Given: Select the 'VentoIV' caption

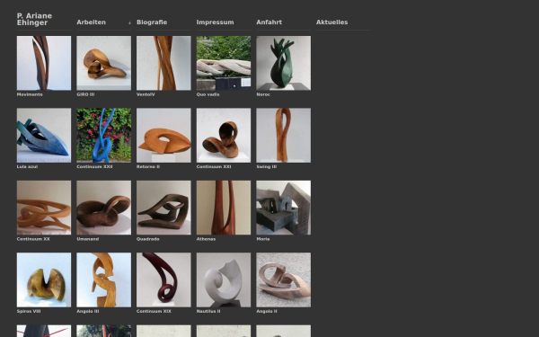Looking at the screenshot, I should click(146, 94).
